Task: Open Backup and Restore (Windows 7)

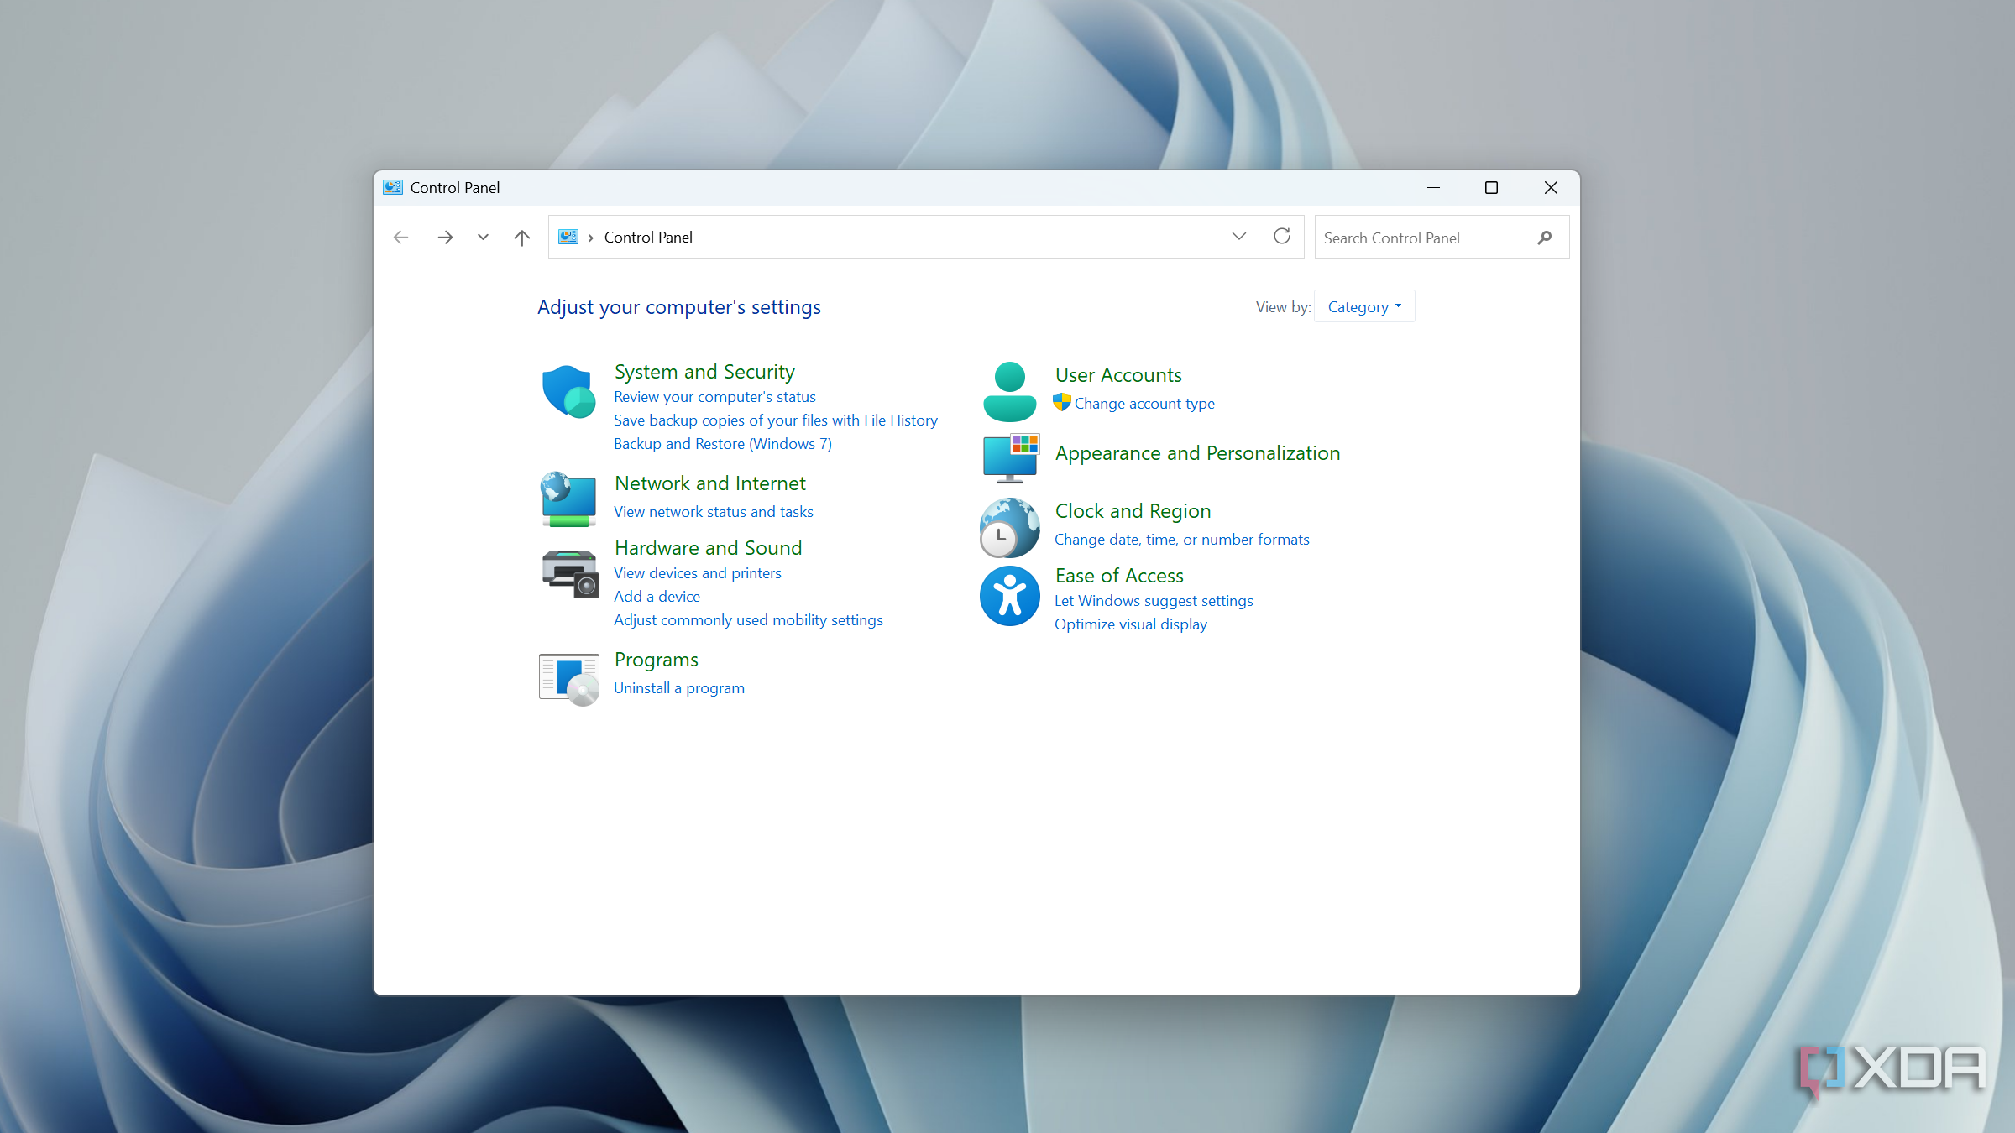Action: pyautogui.click(x=723, y=444)
